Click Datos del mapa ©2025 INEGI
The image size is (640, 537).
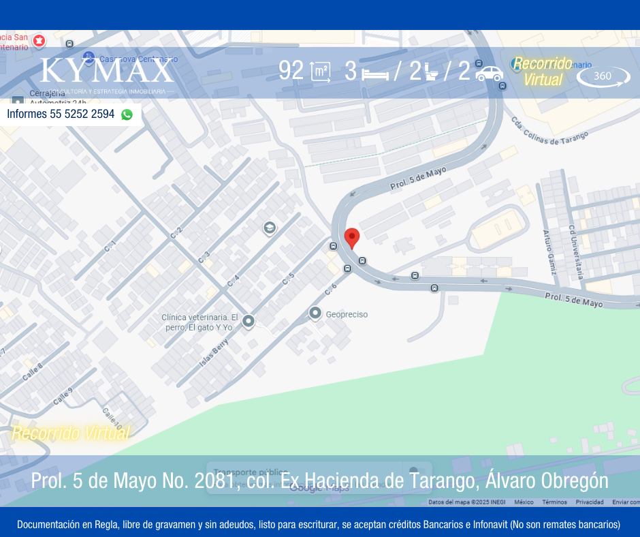pos(466,502)
